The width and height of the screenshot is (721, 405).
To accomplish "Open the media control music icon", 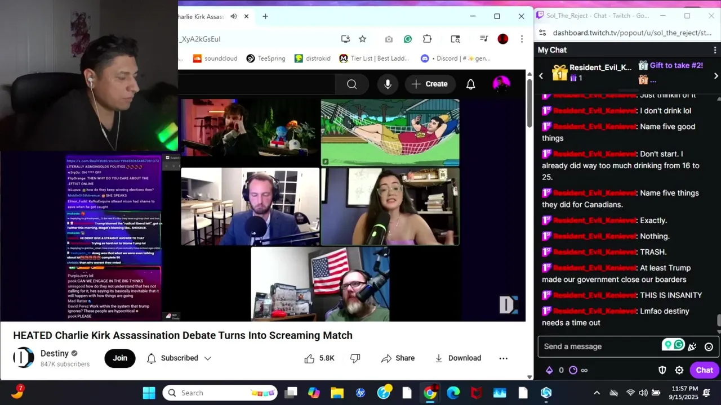I will (x=483, y=39).
